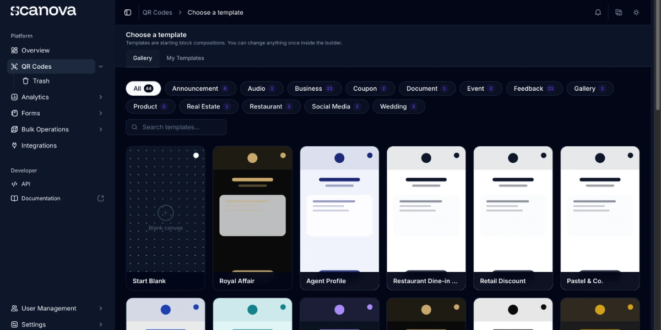Select the All filter chip
Screen dimensions: 661x330
[x=143, y=89]
